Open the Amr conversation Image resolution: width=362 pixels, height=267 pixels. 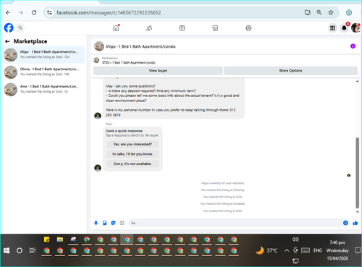pos(43,89)
